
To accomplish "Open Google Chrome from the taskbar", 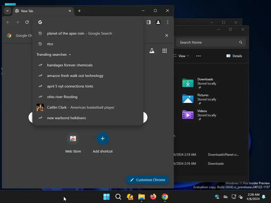I will pos(165,197).
